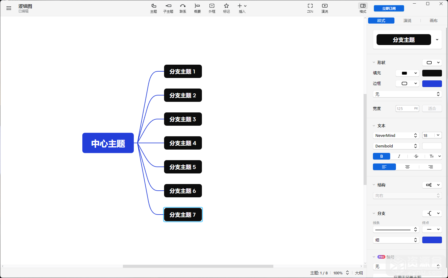
Task: Open the NeverMind font selector
Action: tap(396, 135)
